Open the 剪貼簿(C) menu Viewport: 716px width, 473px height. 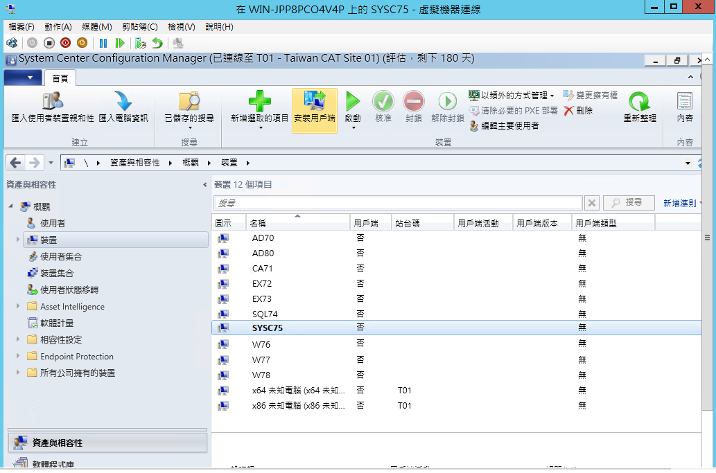[x=140, y=27]
